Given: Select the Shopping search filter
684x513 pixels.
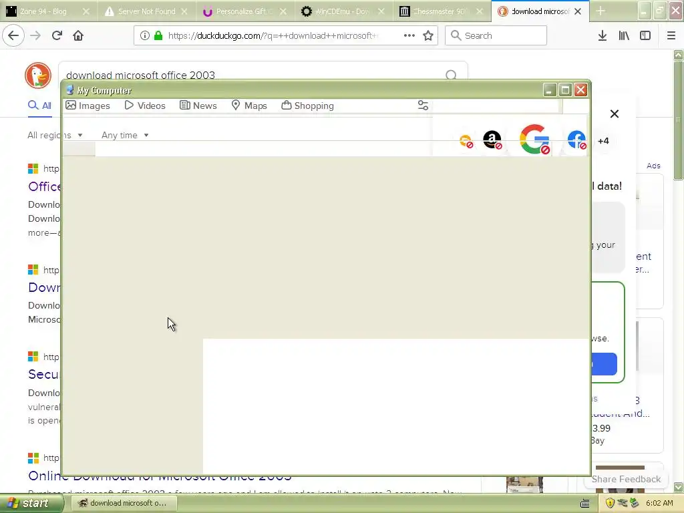Looking at the screenshot, I should point(307,106).
